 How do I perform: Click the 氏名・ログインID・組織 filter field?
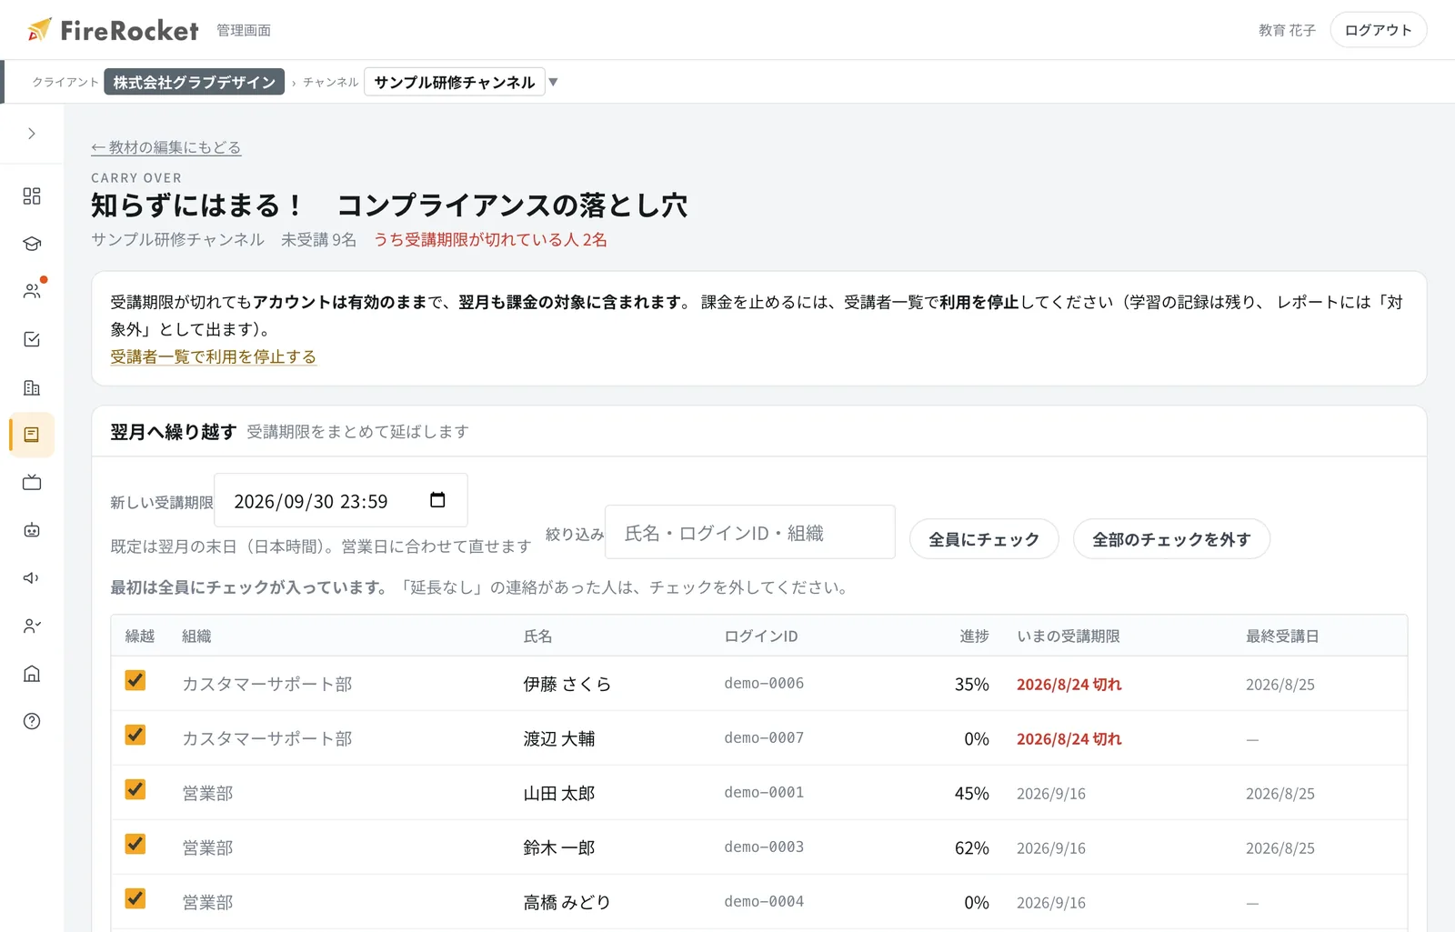(750, 532)
